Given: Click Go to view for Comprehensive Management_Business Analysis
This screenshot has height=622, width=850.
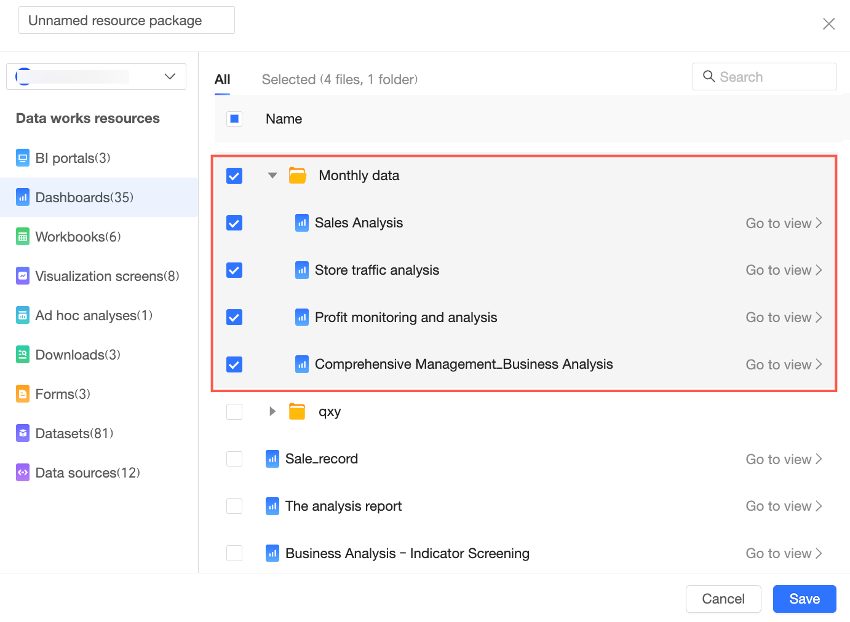Looking at the screenshot, I should pos(784,364).
